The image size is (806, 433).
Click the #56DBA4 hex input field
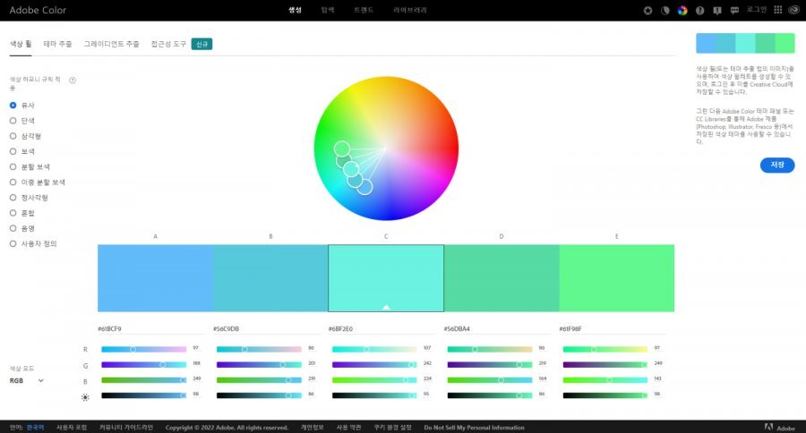coord(498,328)
